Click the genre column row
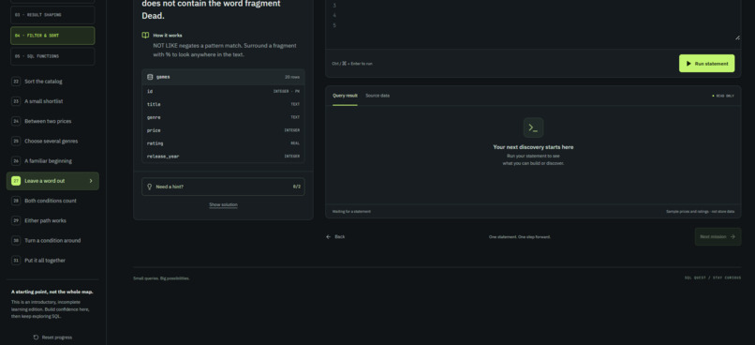The height and width of the screenshot is (345, 755). [223, 117]
